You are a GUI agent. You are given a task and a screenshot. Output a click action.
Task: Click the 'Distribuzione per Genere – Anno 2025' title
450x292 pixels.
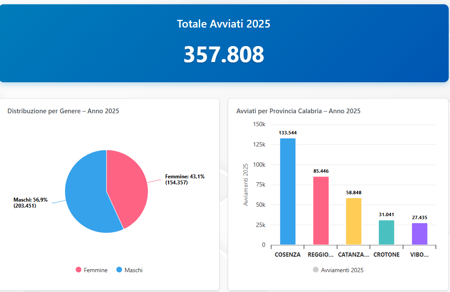coord(63,111)
